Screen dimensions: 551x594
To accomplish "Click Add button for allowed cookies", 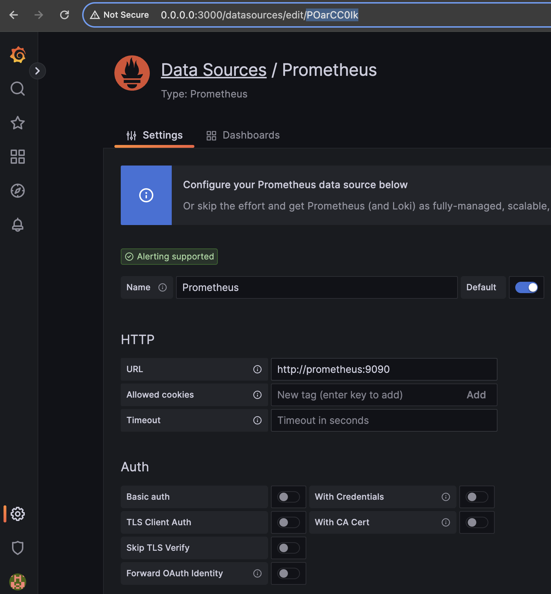I will 476,395.
